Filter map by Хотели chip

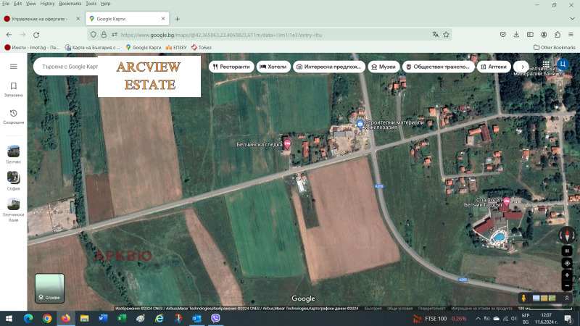(x=273, y=67)
